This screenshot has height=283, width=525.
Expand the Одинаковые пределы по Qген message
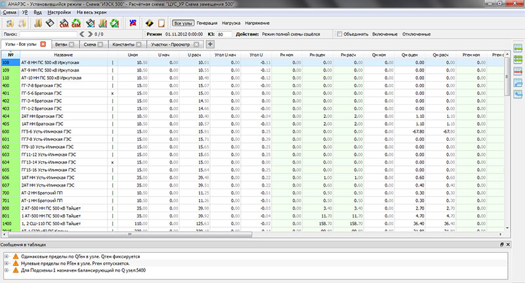[x=7, y=256]
